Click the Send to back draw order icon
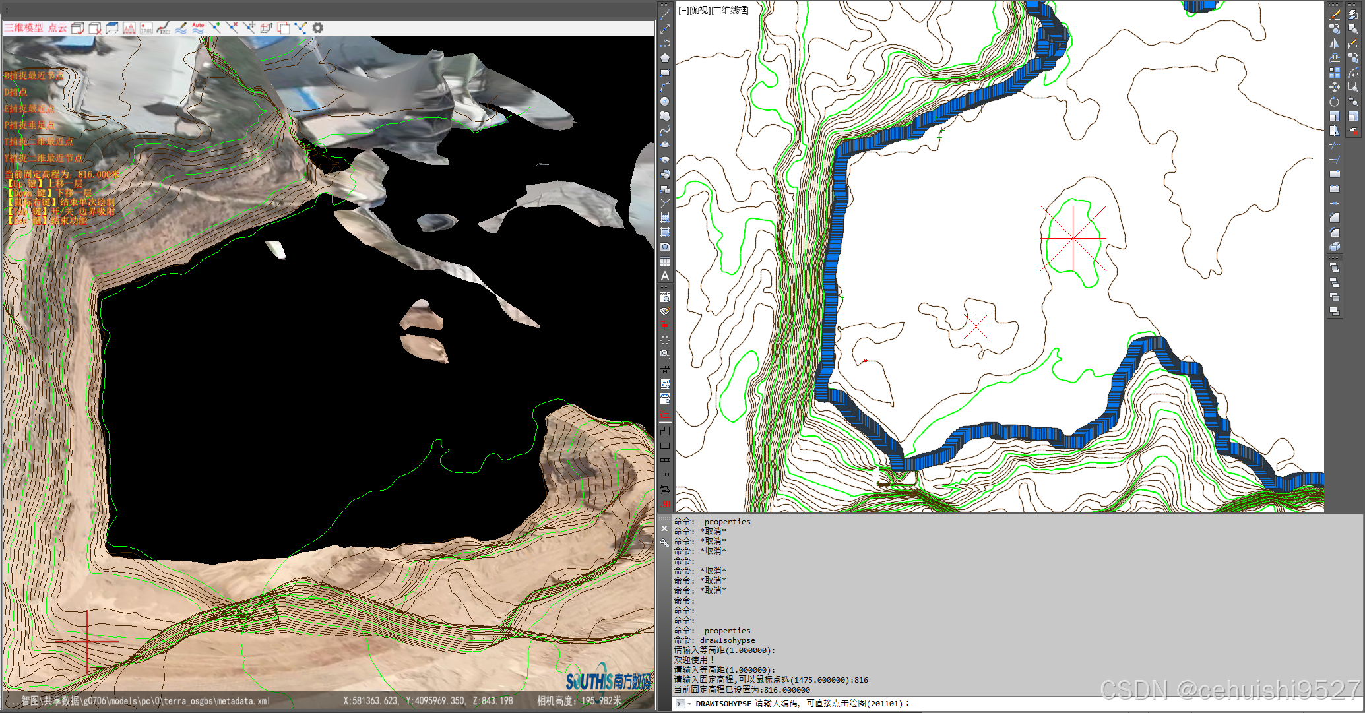The image size is (1365, 713). 1335,282
